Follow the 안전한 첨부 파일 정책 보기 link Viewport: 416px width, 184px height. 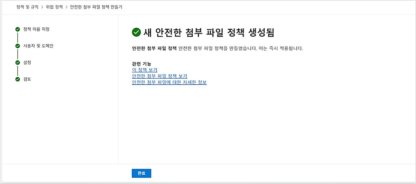coord(159,76)
